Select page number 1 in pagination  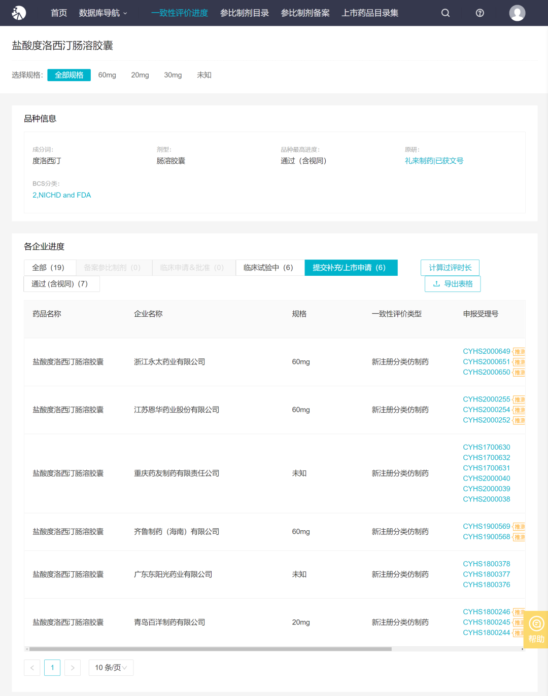click(x=52, y=668)
